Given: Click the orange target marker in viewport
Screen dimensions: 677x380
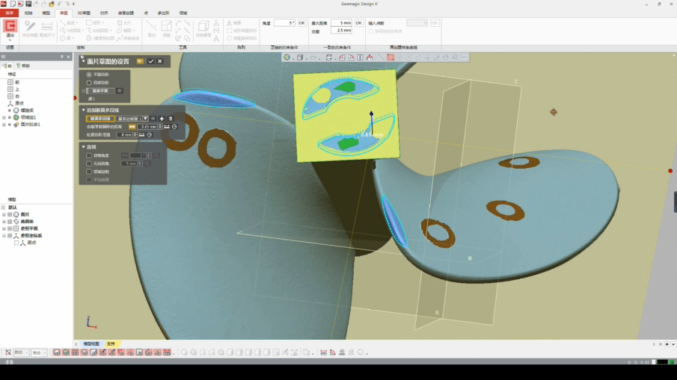Looking at the screenshot, I should point(554,112).
